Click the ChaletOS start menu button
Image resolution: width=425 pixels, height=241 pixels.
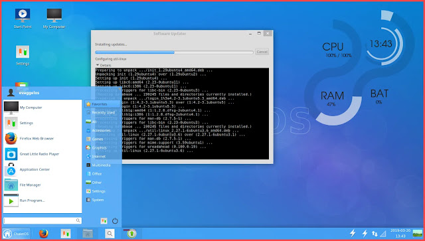(x=16, y=234)
